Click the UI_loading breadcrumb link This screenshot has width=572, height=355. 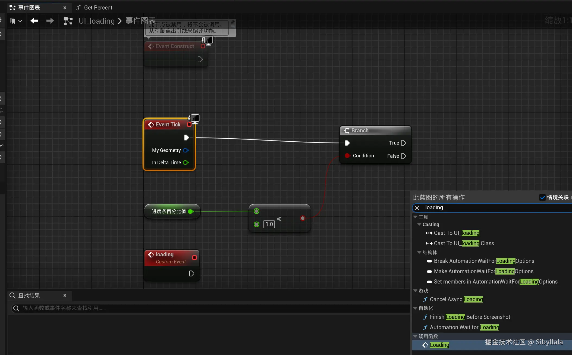[x=97, y=21]
